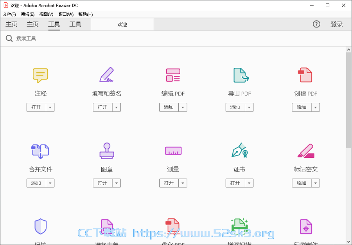Select the 合并文件 label text
This screenshot has height=245, width=352.
tap(41, 169)
